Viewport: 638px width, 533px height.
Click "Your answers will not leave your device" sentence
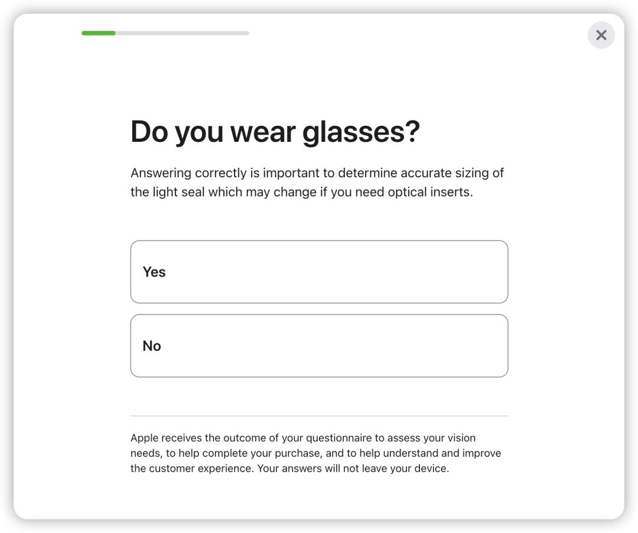coord(353,469)
